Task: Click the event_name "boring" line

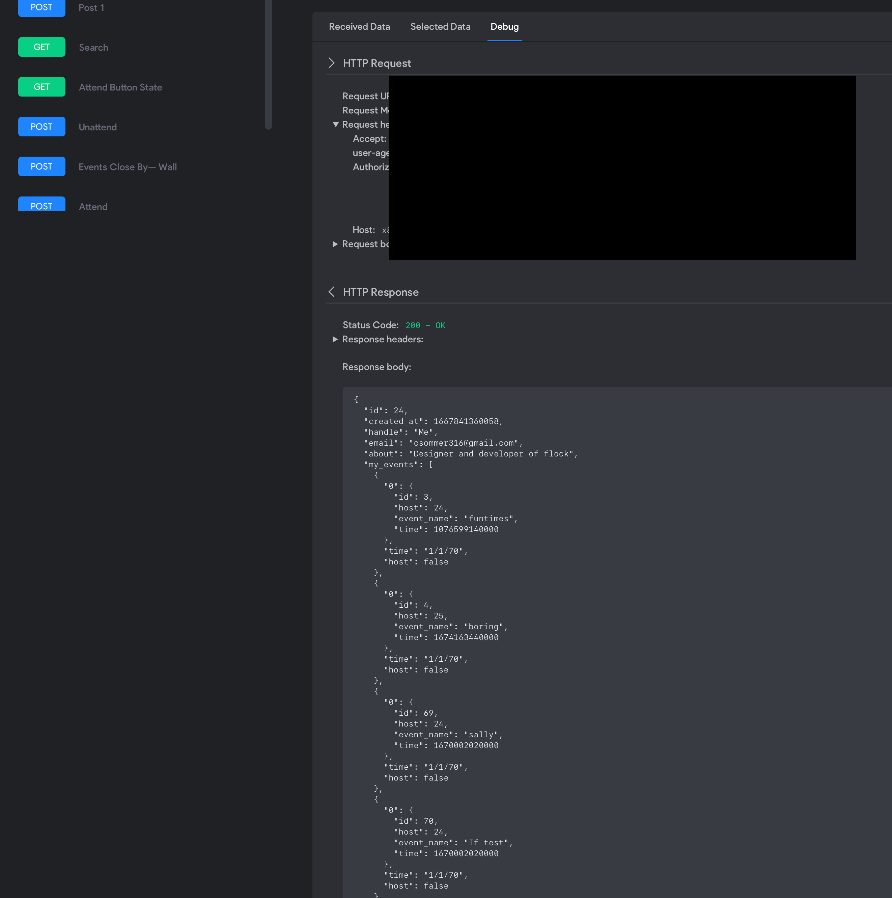Action: (451, 627)
